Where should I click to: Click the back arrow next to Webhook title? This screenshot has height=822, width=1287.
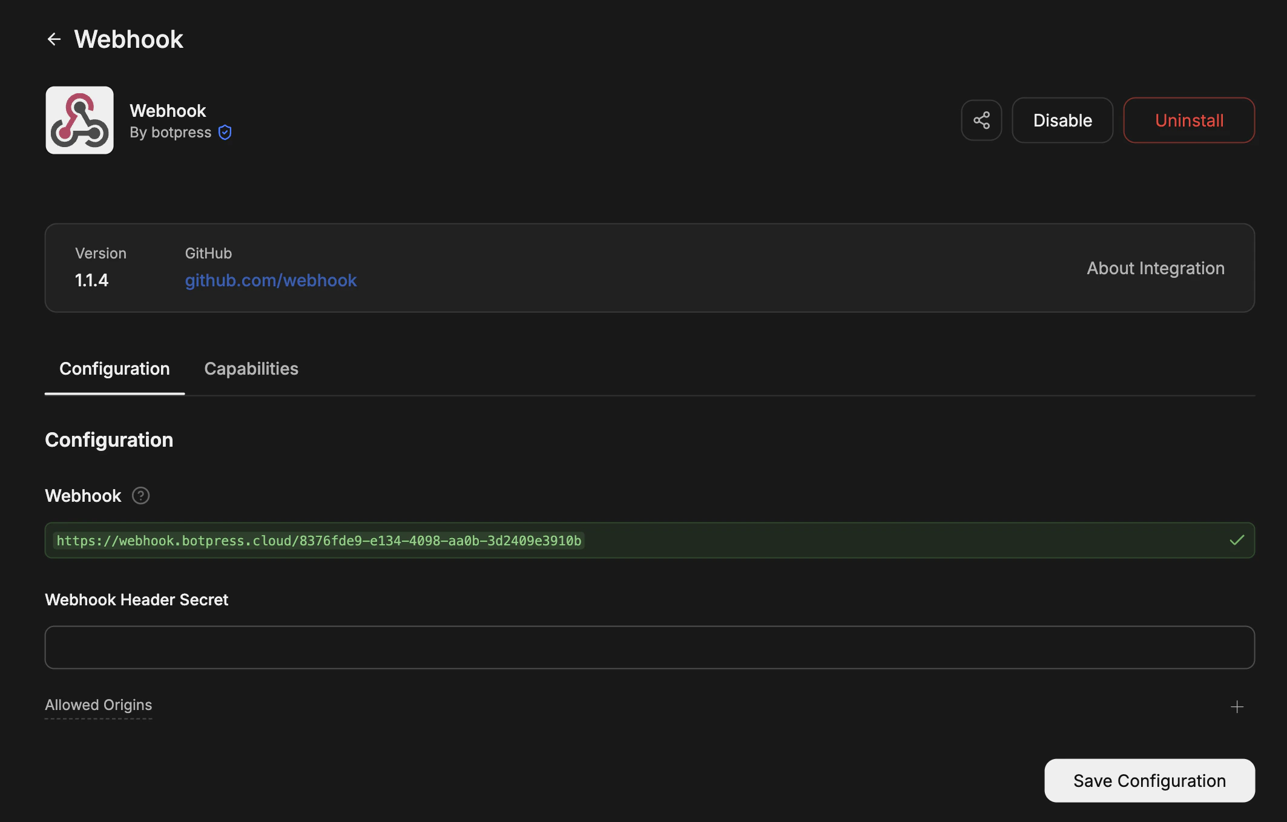click(x=55, y=39)
